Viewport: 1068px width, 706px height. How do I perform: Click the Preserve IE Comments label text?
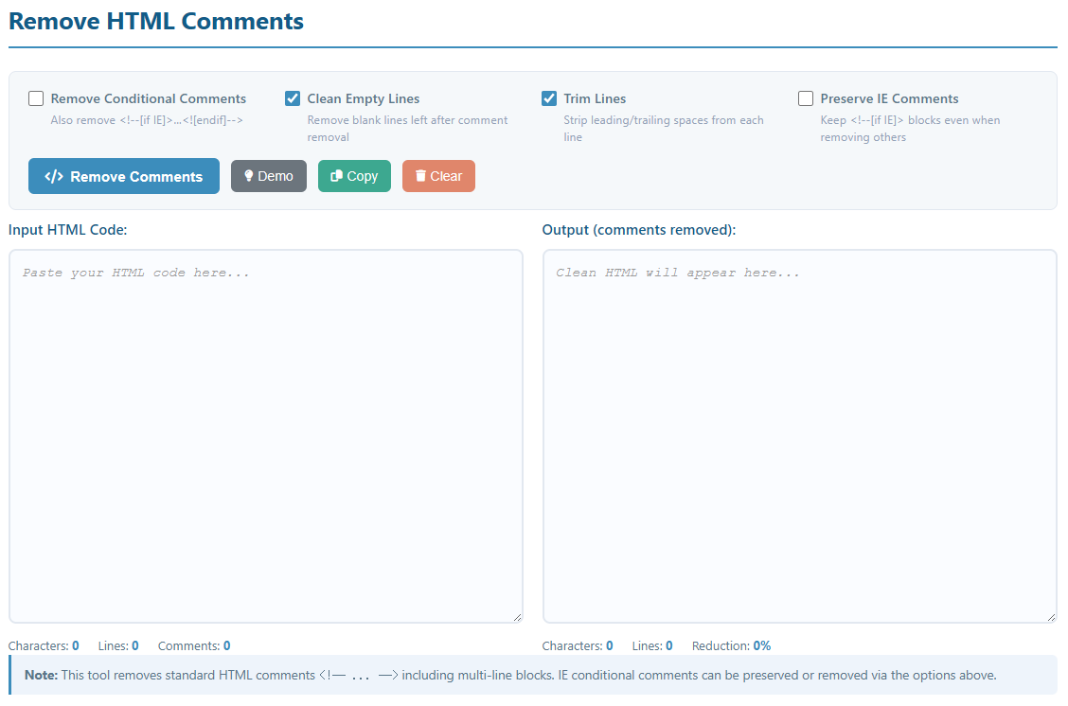[889, 98]
